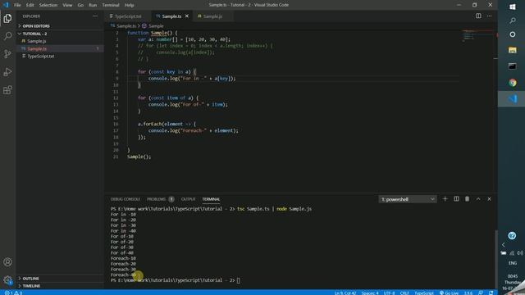The width and height of the screenshot is (525, 295).
Task: Open Explorer more actions ellipsis
Action: pyautogui.click(x=95, y=16)
